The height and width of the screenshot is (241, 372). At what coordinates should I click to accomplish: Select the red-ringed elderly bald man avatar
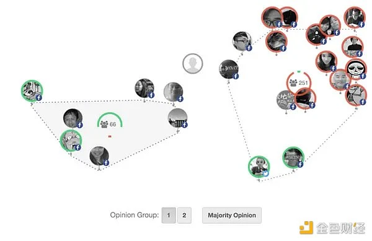[x=340, y=80]
